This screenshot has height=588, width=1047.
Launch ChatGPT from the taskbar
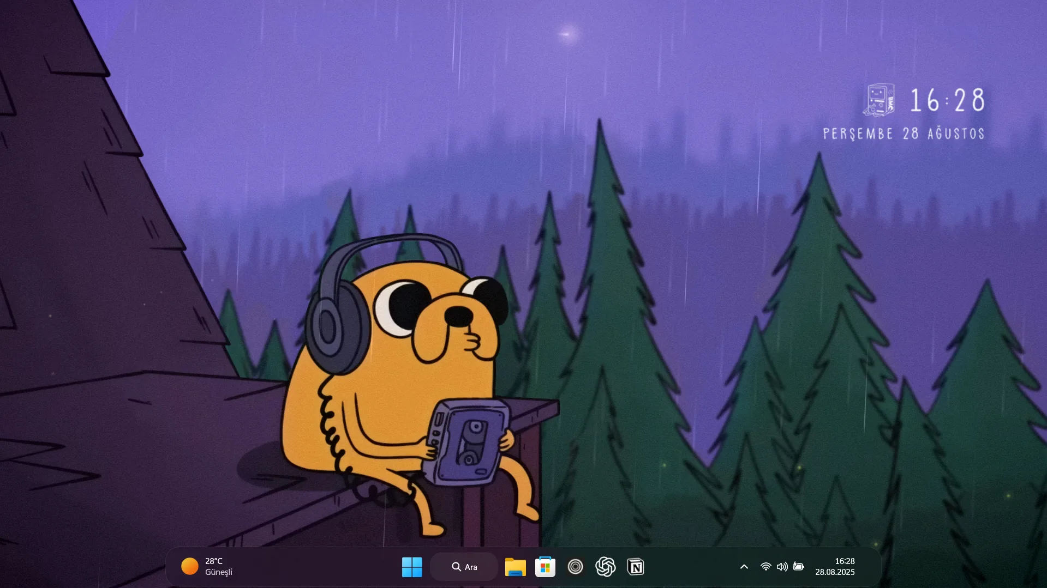[x=606, y=567]
